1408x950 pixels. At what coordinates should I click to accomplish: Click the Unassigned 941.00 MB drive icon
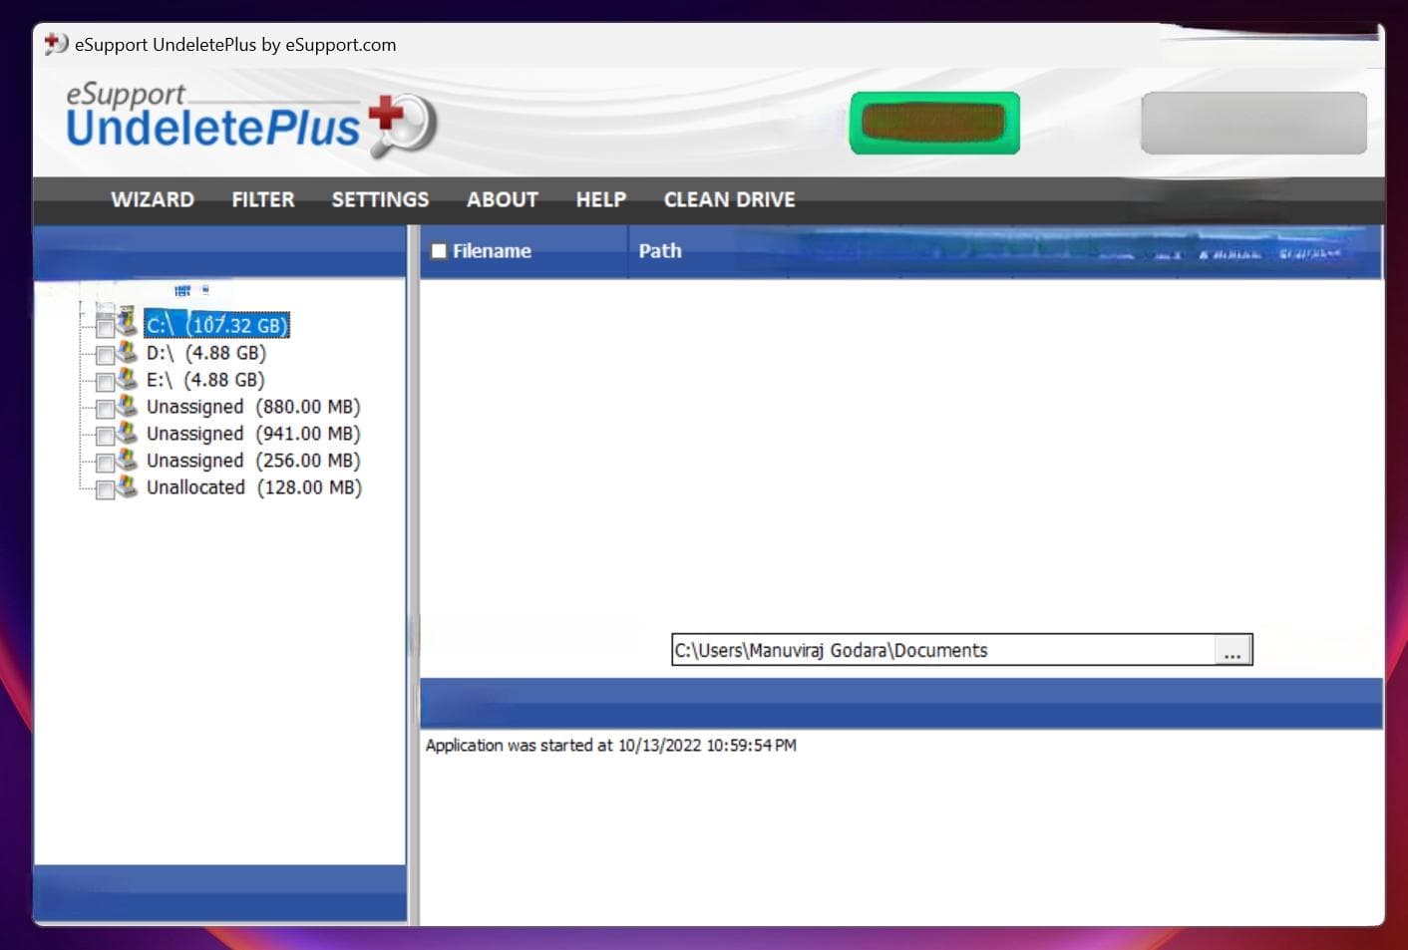tap(127, 431)
